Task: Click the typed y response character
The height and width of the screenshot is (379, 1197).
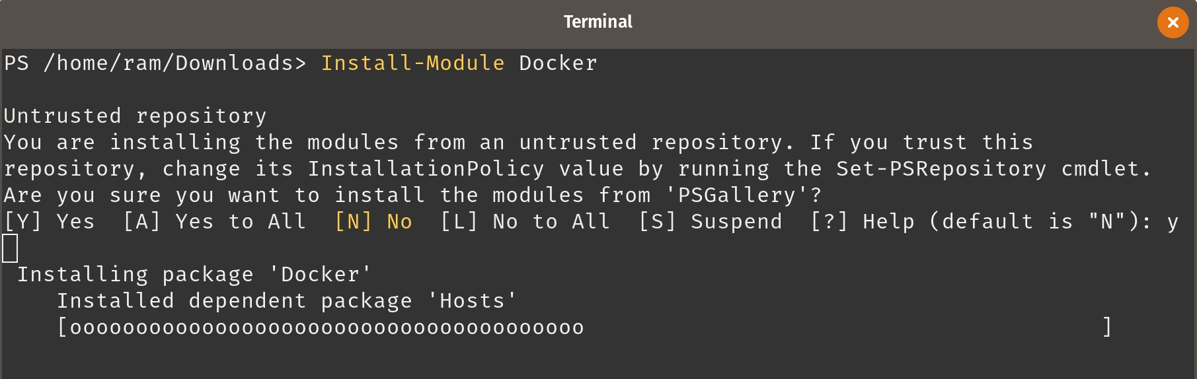Action: click(1173, 223)
